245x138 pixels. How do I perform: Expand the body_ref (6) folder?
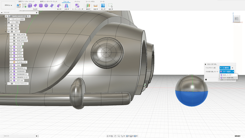(x=8, y=34)
